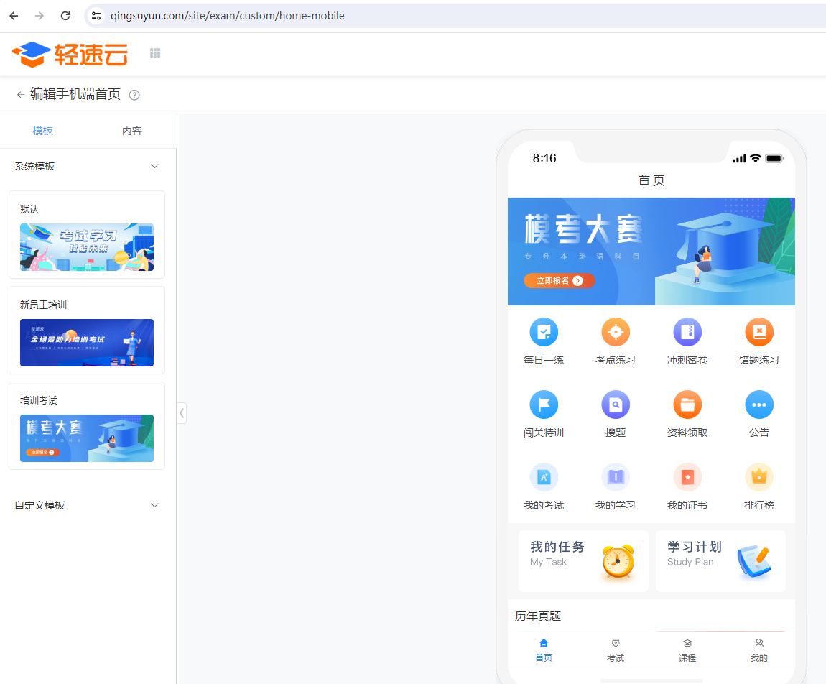The width and height of the screenshot is (826, 684).
Task: Select the 模板 tab
Action: (x=43, y=131)
